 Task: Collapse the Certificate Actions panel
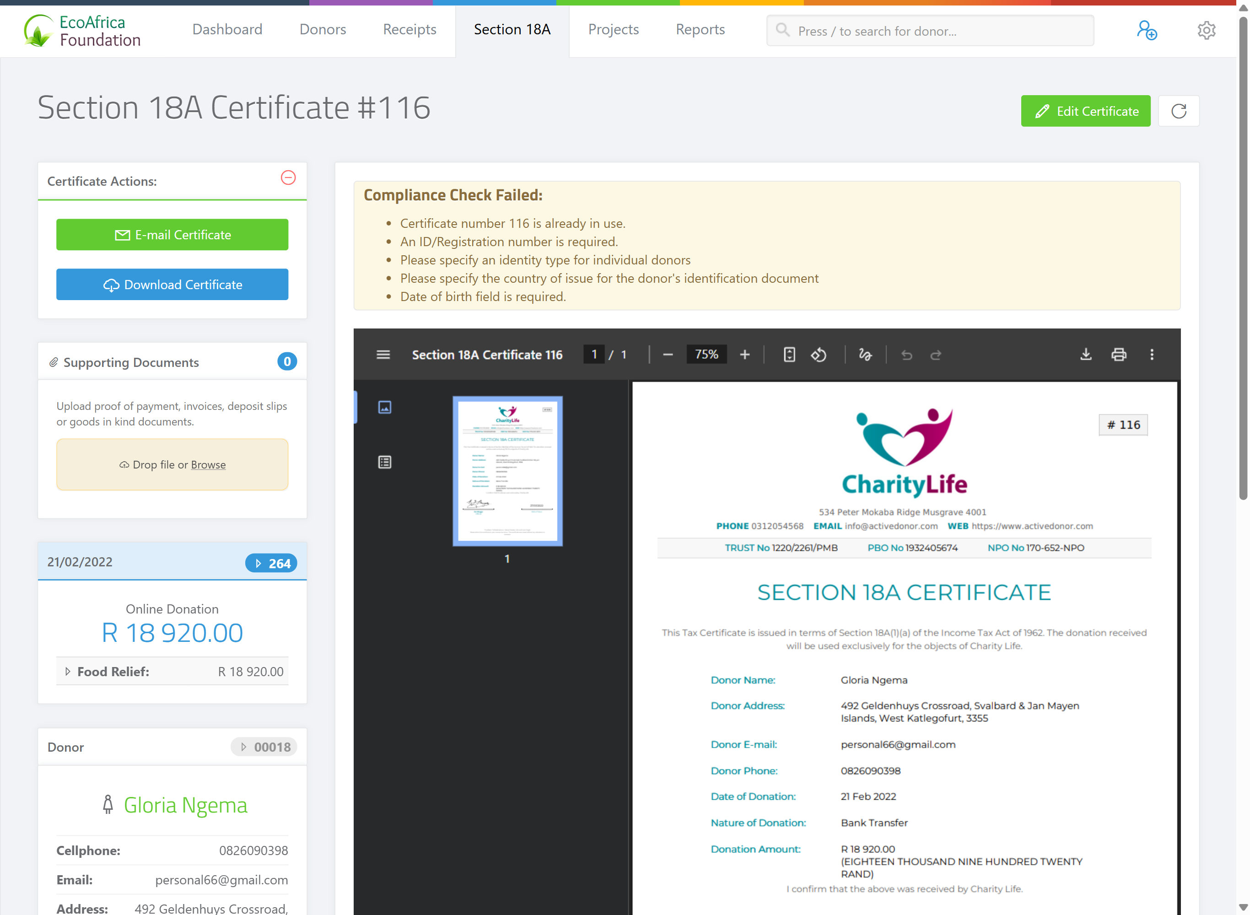point(288,177)
